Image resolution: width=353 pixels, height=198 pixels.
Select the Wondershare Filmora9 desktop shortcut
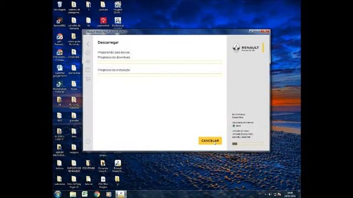coord(60,87)
